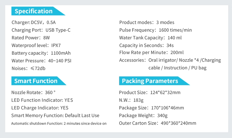Image resolution: width=232 pixels, height=138 pixels.
Task: Click the Waterproof level IPX7 entry
Action: pos(36,45)
